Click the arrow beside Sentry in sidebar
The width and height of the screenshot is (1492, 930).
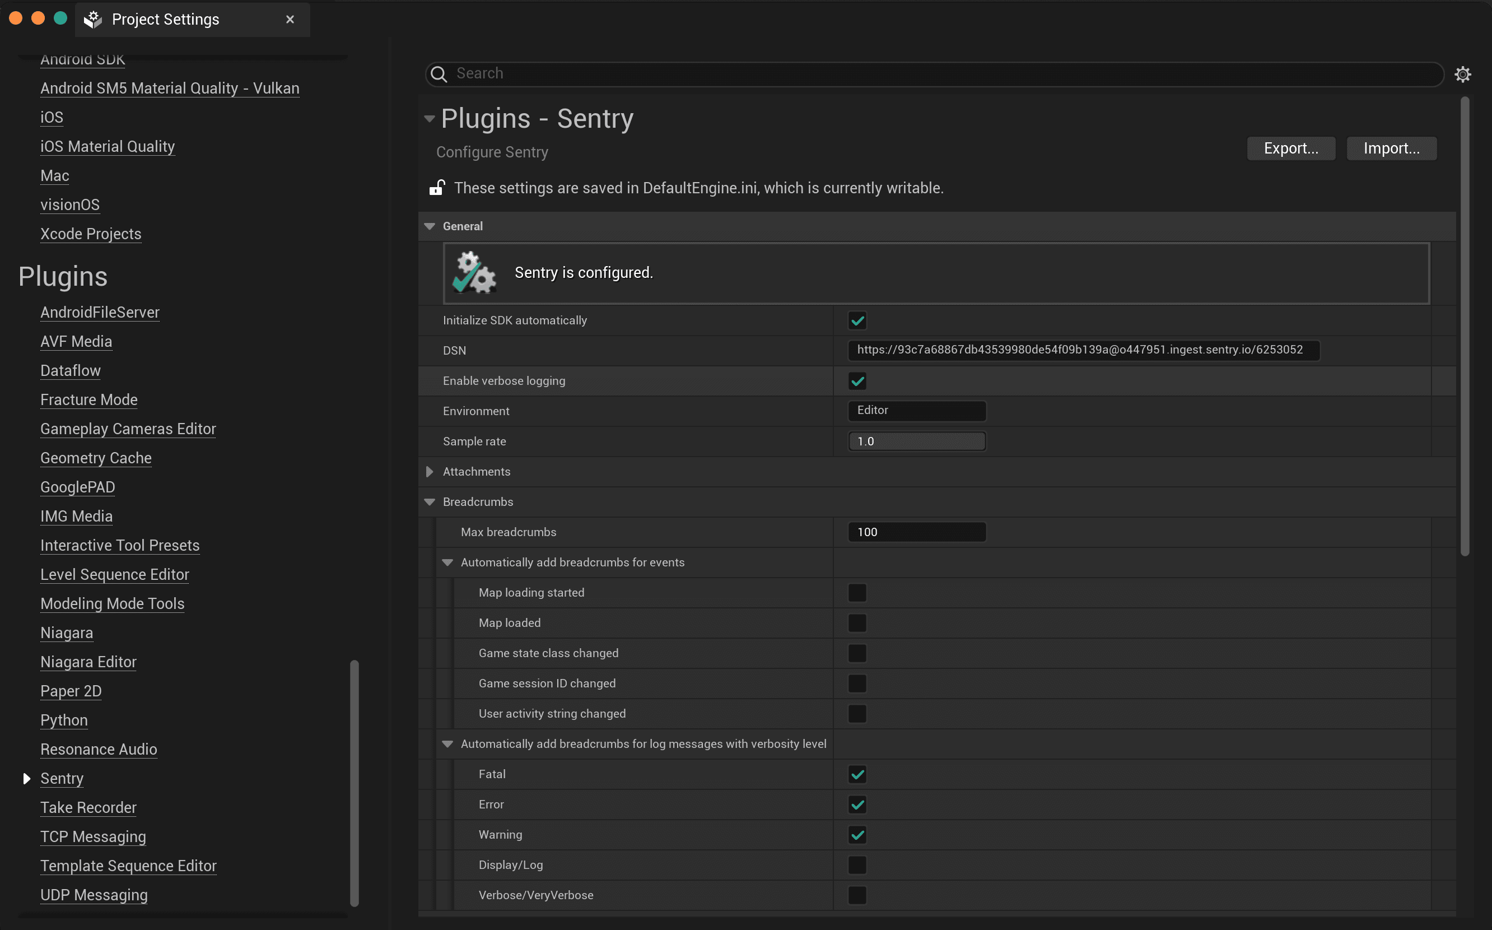pyautogui.click(x=26, y=779)
